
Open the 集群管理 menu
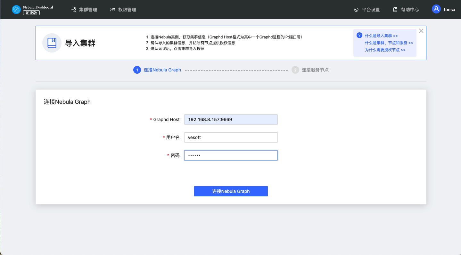point(88,10)
